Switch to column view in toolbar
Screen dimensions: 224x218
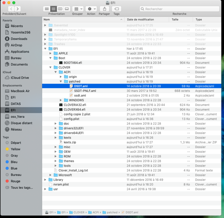[60, 9]
